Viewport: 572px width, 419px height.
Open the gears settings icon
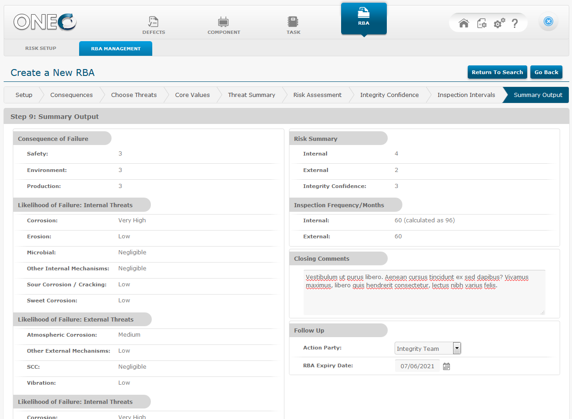coord(499,23)
